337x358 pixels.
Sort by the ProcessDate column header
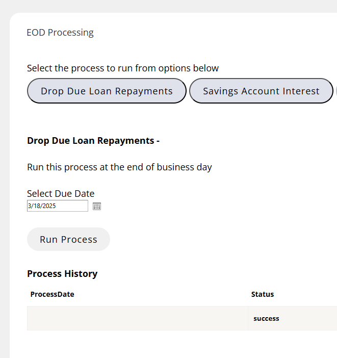click(52, 294)
